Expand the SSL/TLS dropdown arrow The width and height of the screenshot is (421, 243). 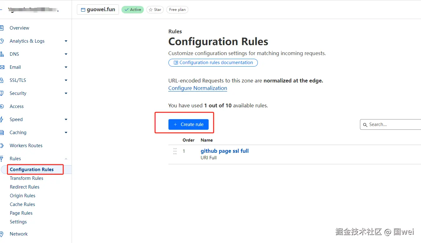66,80
